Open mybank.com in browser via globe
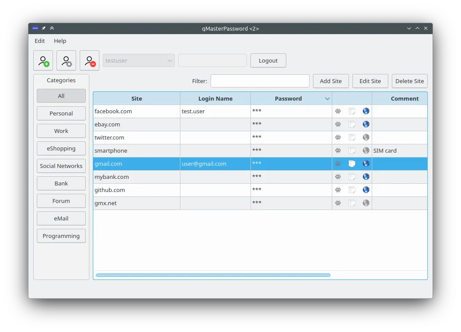 coord(366,177)
